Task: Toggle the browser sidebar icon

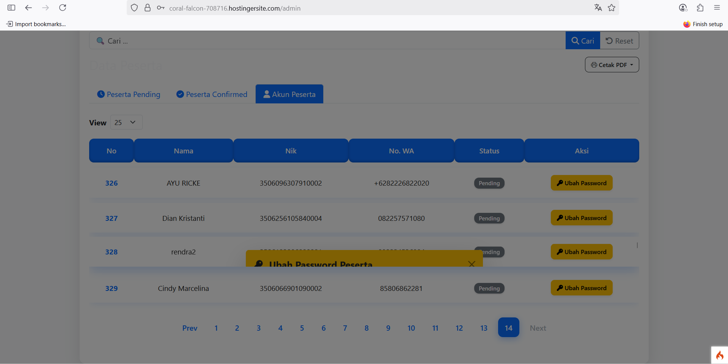Action: [x=11, y=8]
